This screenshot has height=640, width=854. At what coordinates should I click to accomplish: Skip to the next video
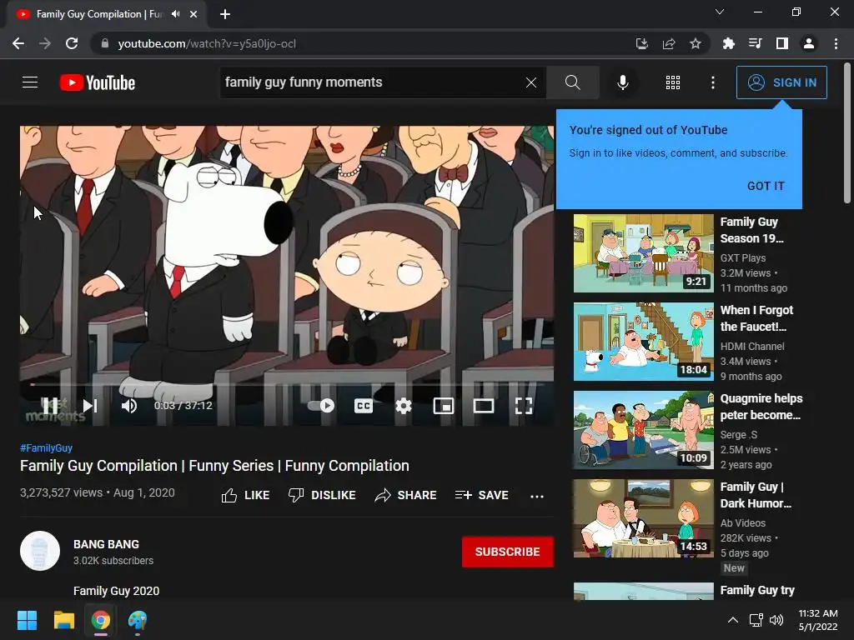[x=90, y=406]
